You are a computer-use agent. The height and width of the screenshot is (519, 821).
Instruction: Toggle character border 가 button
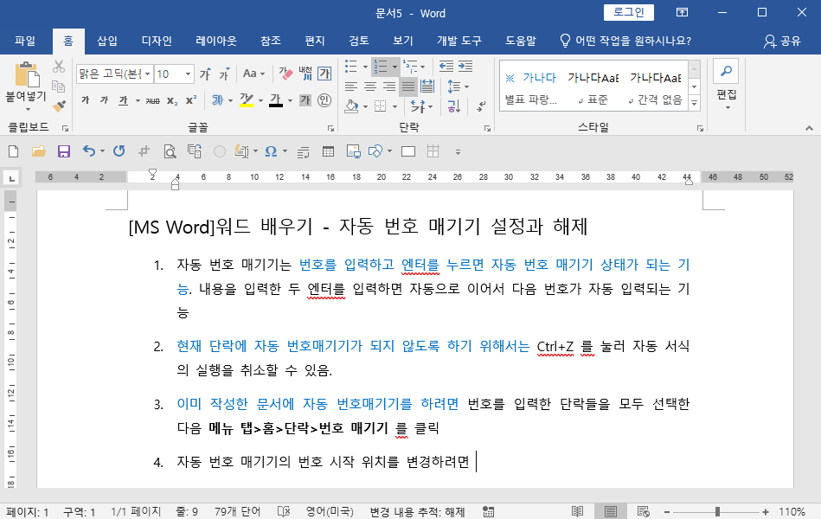point(324,74)
